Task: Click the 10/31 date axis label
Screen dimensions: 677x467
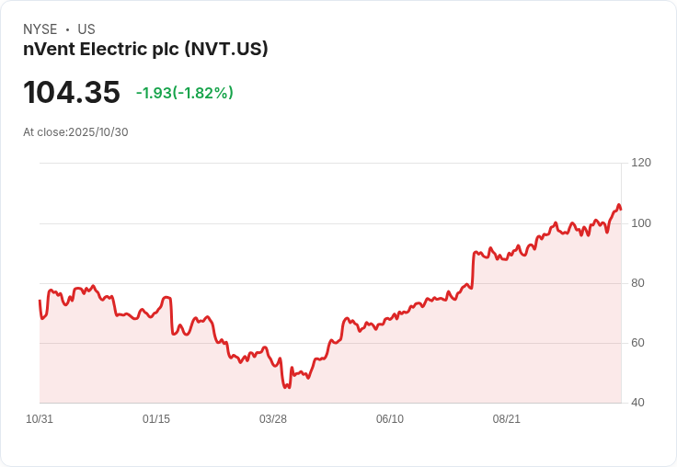Action: 40,419
